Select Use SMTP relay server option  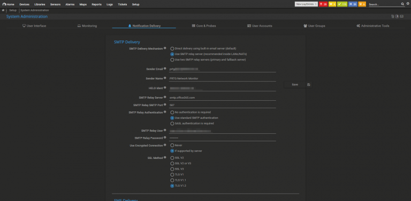(172, 54)
